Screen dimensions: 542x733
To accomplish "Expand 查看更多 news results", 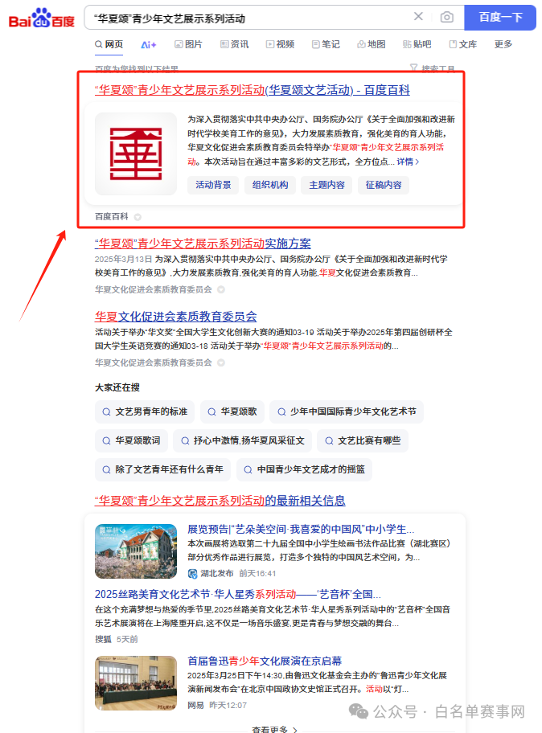I will pyautogui.click(x=274, y=729).
